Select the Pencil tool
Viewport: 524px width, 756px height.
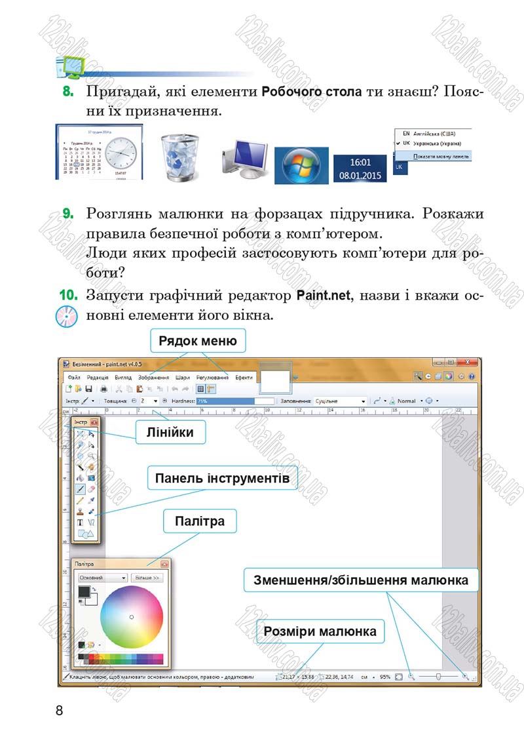point(80,501)
